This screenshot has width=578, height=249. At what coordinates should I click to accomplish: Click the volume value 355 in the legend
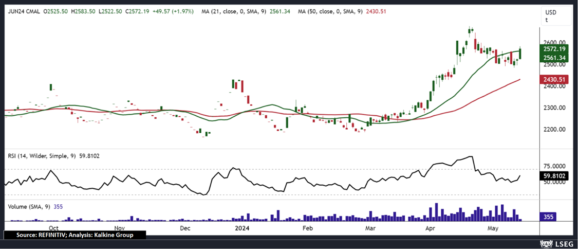point(58,207)
